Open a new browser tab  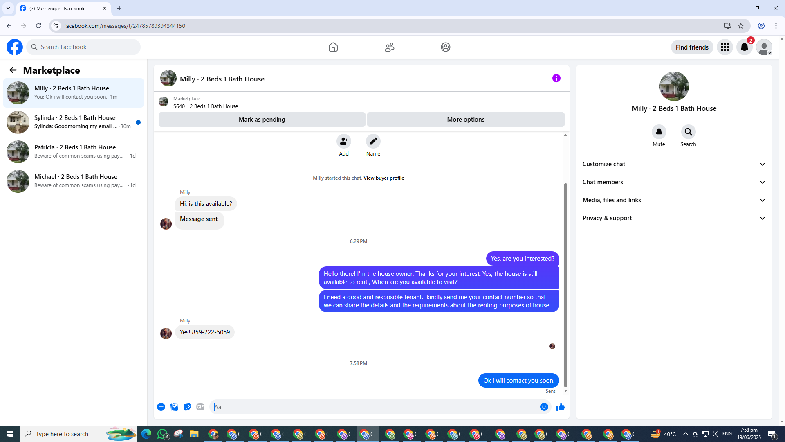(x=119, y=8)
